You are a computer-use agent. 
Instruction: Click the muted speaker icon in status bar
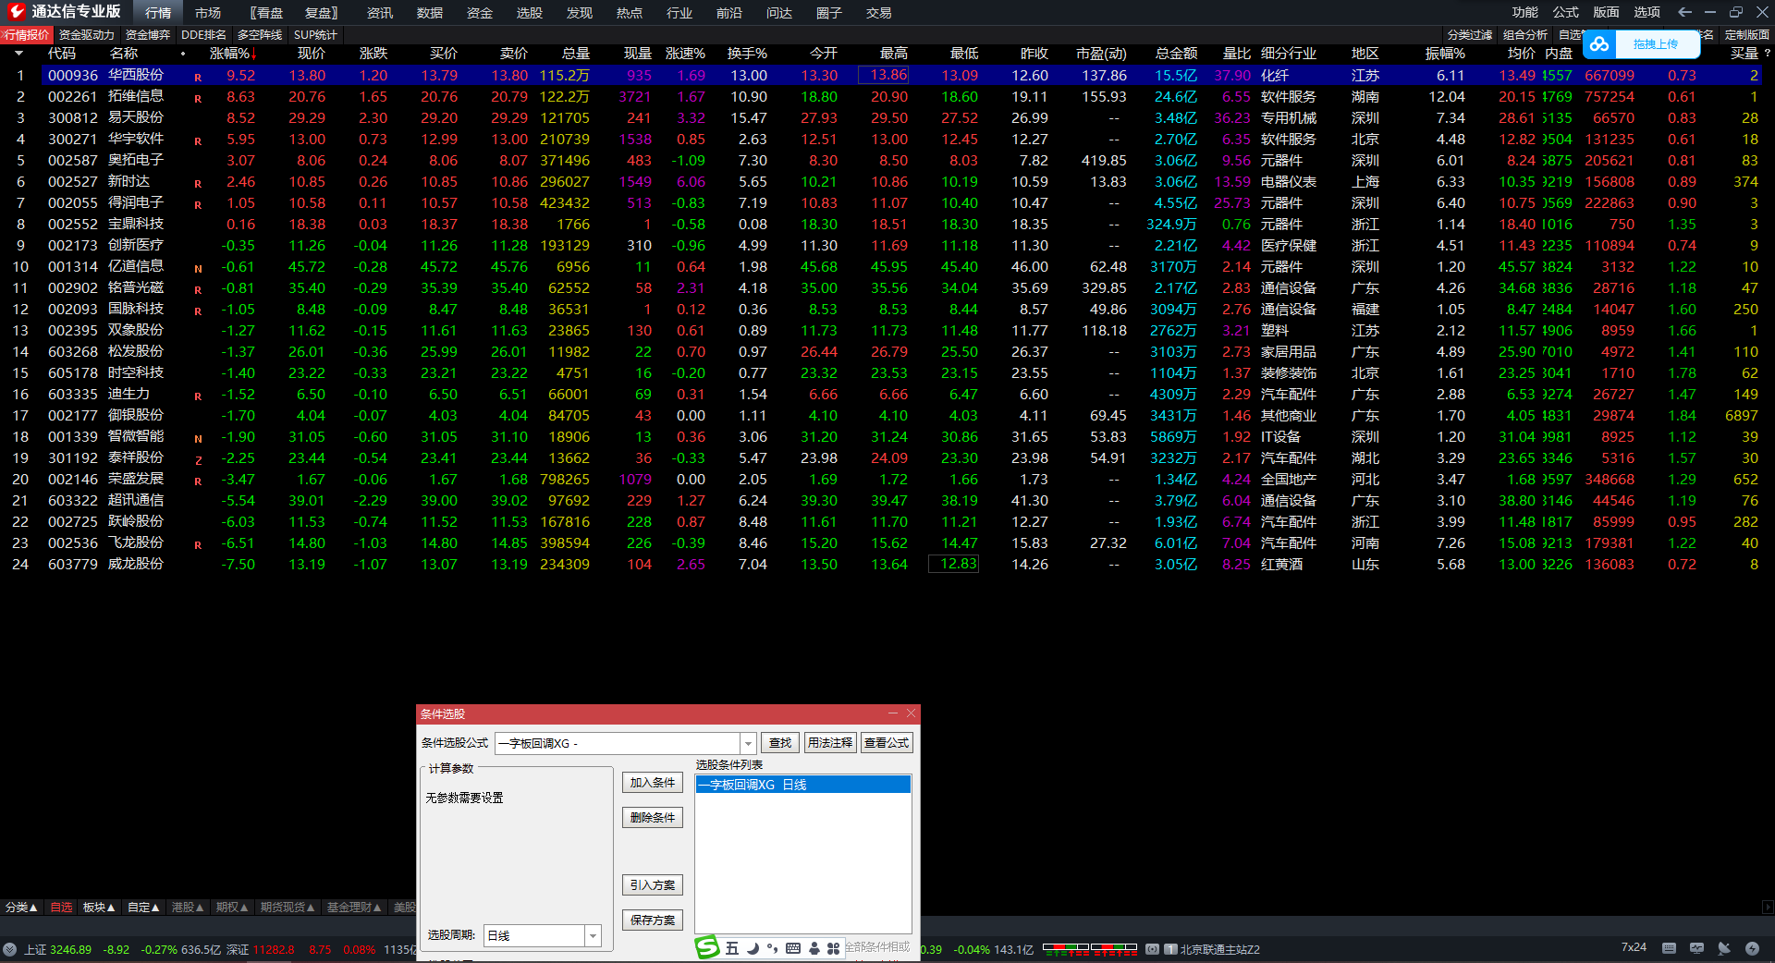point(1724,948)
